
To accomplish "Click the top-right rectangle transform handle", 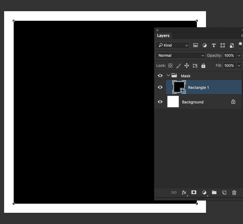I will click(197, 21).
